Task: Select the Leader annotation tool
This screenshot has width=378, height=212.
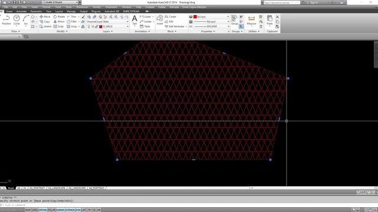Action: 146,22
